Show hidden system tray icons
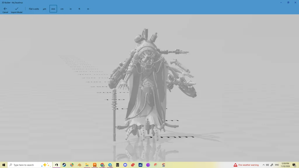Image resolution: width=299 pixels, height=168 pixels. (263, 165)
